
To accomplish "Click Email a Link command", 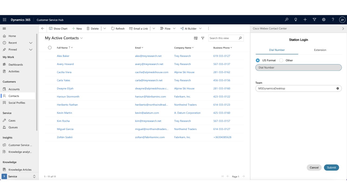I will point(139,28).
